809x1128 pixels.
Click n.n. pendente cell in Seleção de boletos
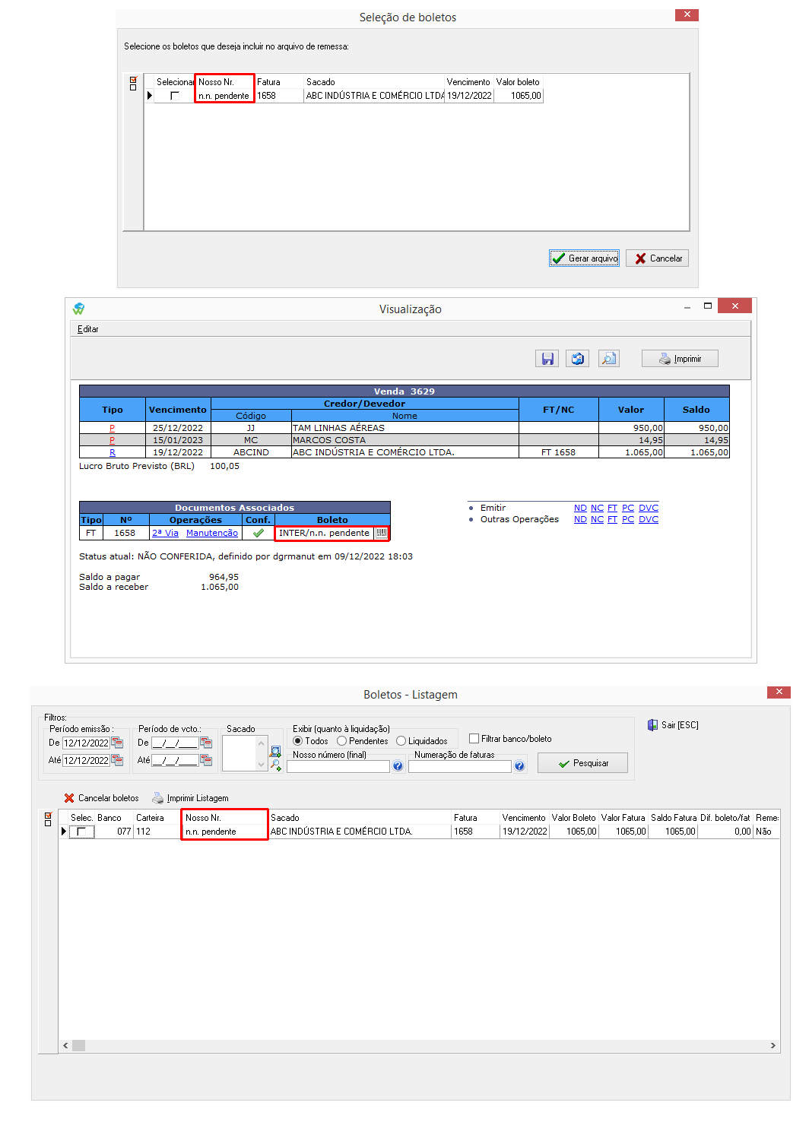click(x=224, y=96)
